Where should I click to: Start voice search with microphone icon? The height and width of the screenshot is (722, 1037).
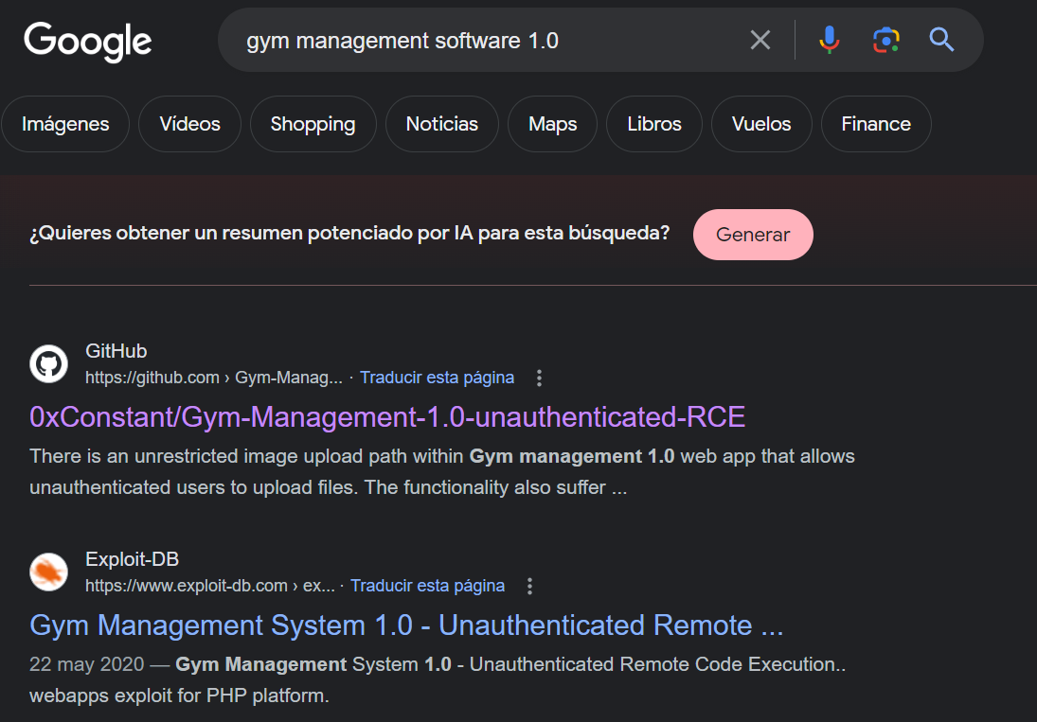click(x=830, y=40)
